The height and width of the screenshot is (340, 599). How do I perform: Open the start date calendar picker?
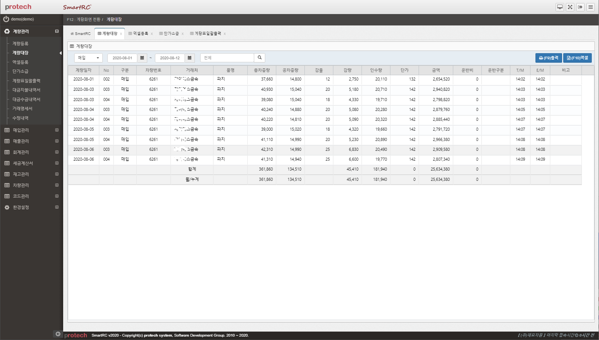click(142, 58)
